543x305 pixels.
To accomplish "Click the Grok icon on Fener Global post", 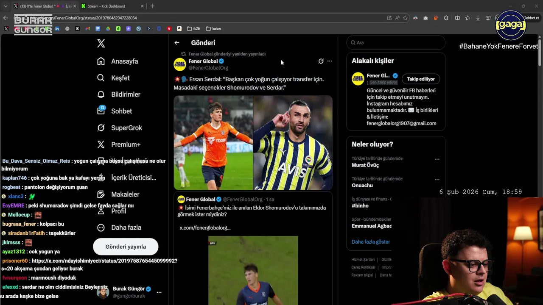I will click(321, 61).
